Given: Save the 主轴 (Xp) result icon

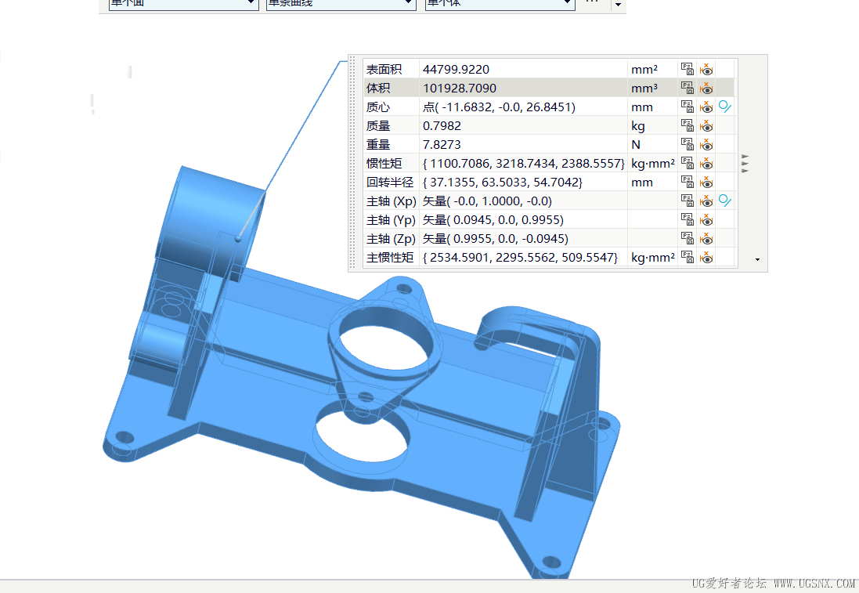Looking at the screenshot, I should (x=687, y=201).
